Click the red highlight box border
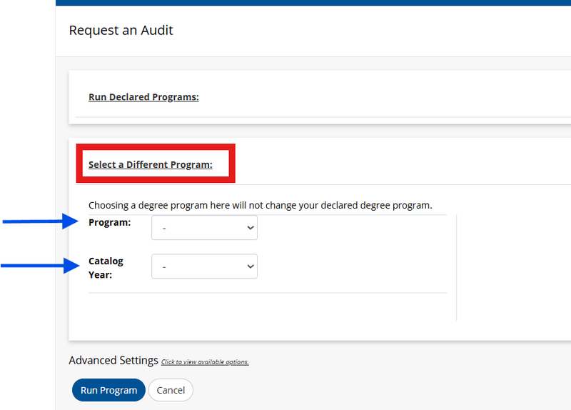571x410 pixels. coord(156,147)
